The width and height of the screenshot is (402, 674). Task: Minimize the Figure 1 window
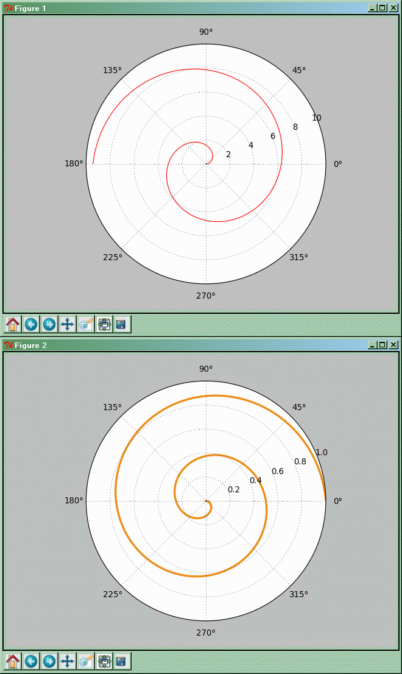point(372,8)
